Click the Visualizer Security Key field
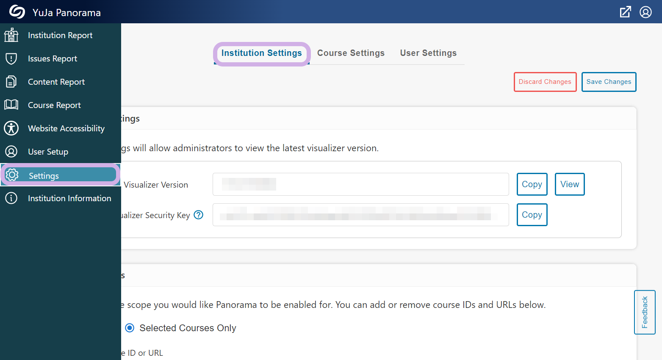The width and height of the screenshot is (662, 360). click(x=361, y=215)
